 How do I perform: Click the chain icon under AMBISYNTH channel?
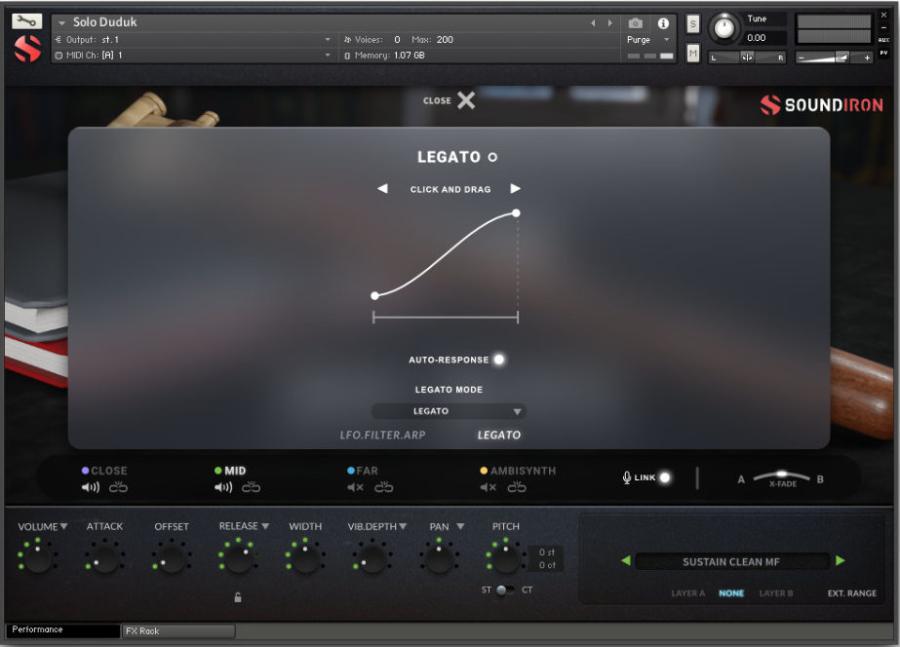(x=518, y=485)
